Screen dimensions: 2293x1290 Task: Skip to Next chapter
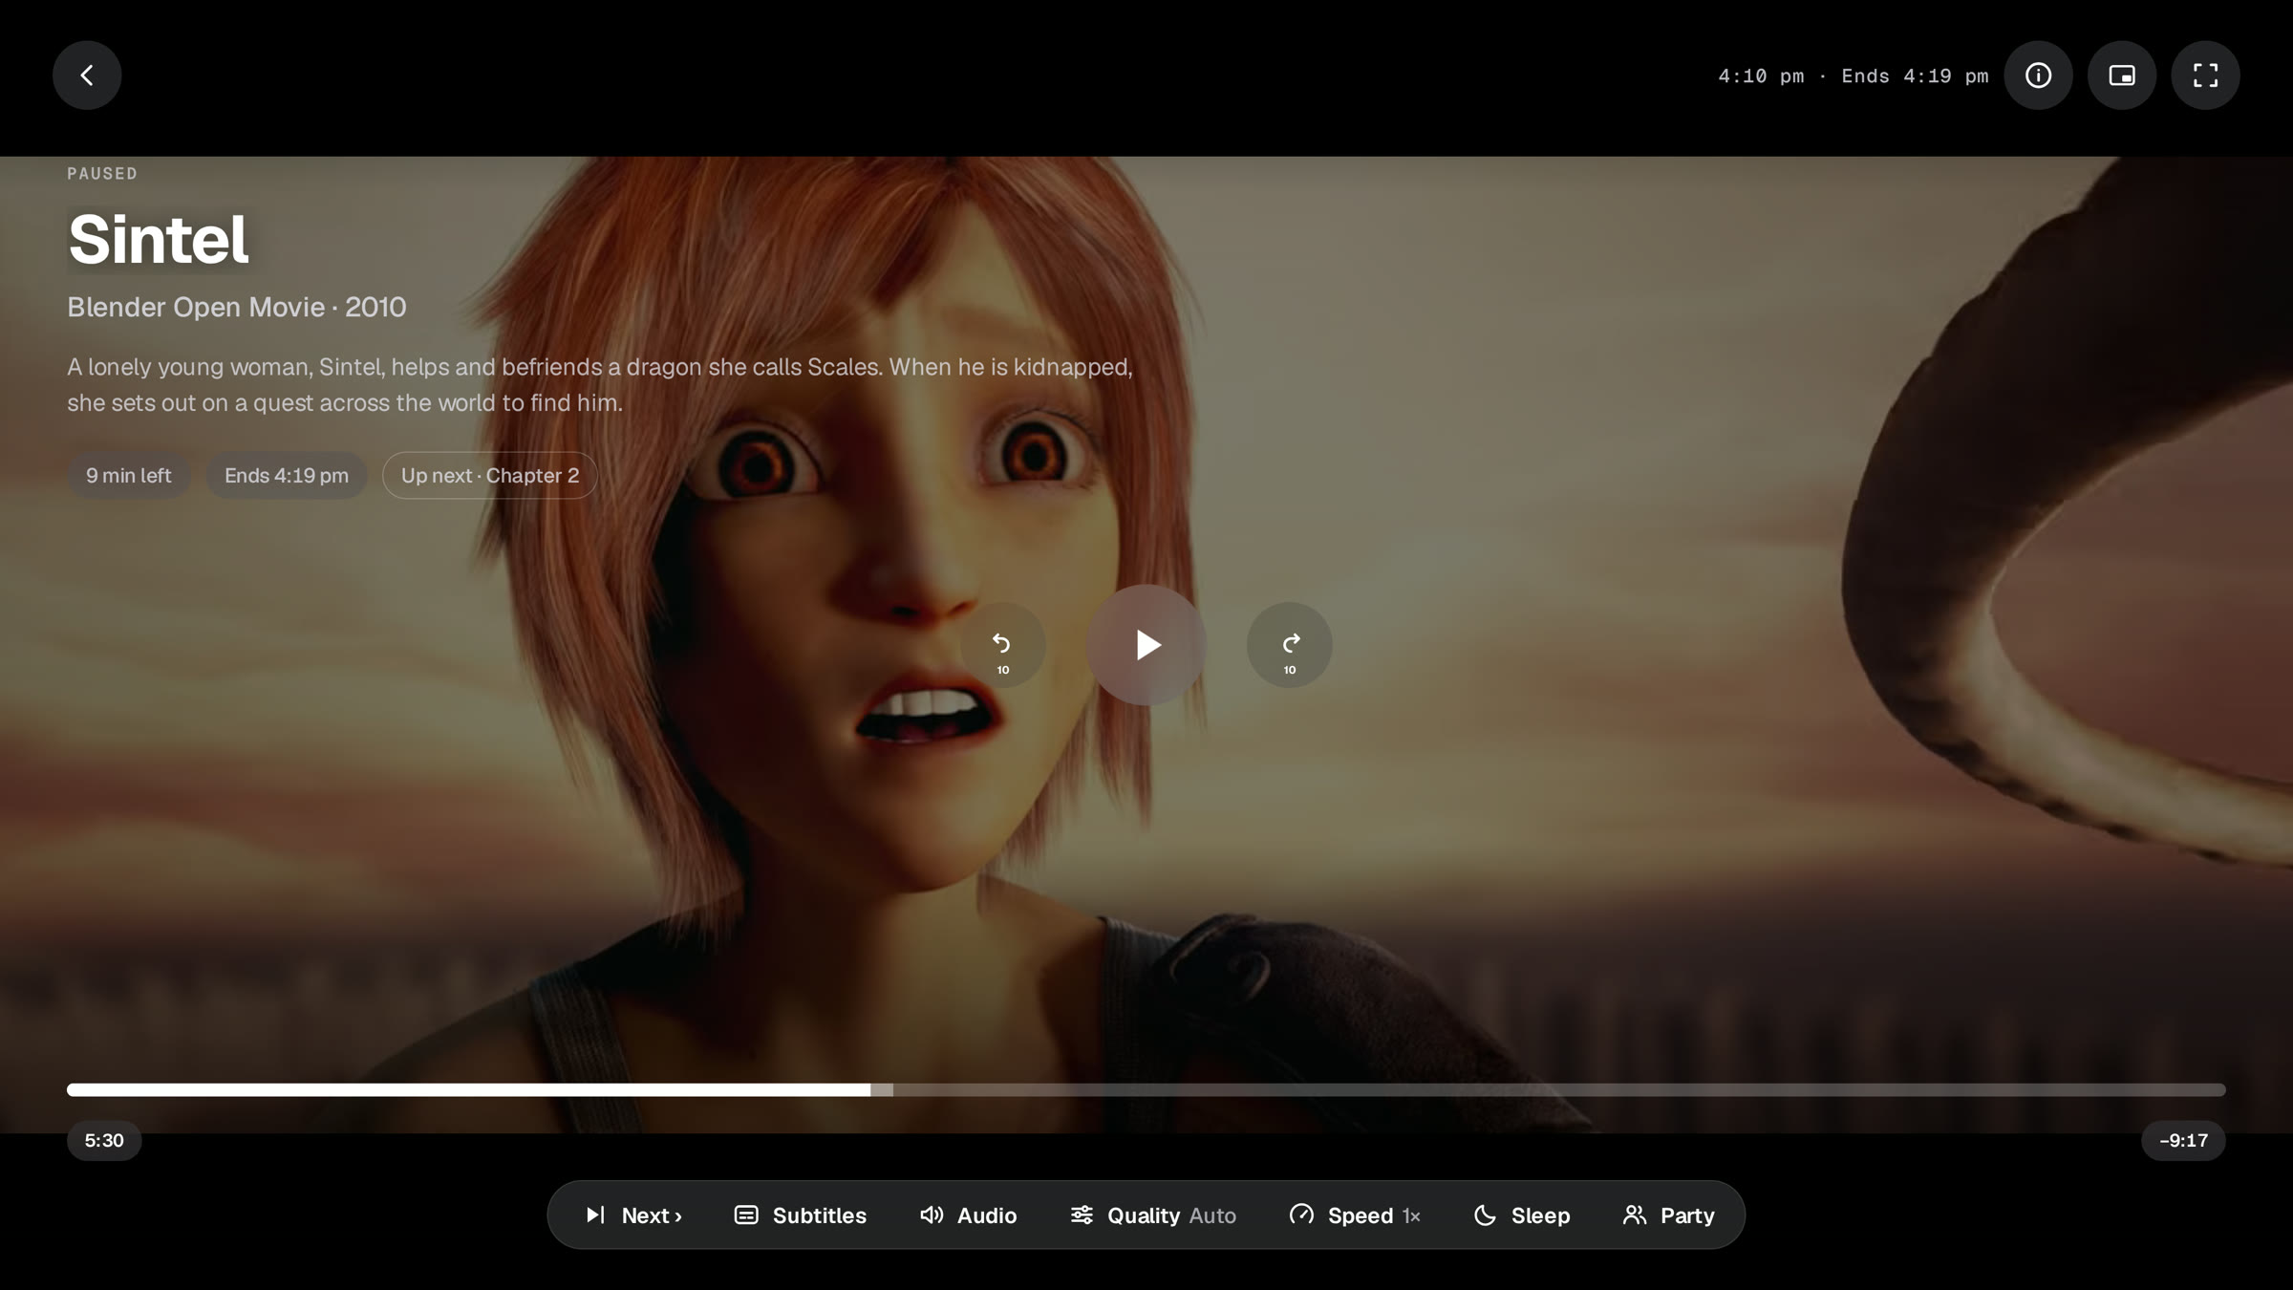point(633,1215)
